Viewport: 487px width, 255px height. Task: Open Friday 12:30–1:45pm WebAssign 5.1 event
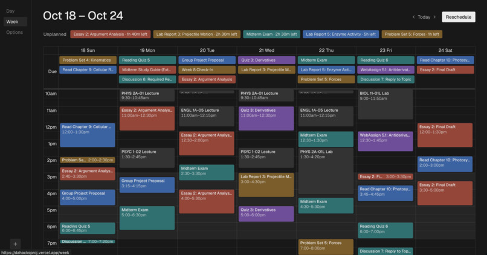pos(385,141)
